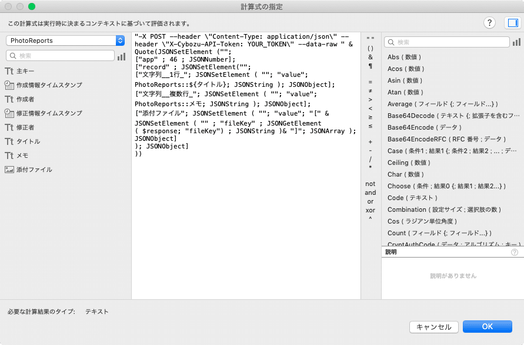Select the Ceiling ( 数値 ) function
This screenshot has width=524, height=345.
[409, 163]
